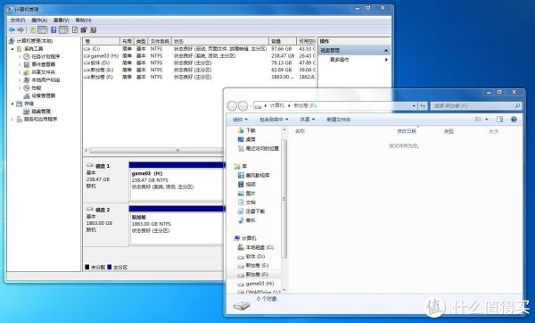The image size is (535, 323).
Task: Click the change view icon in Explorer
Action: (x=478, y=120)
